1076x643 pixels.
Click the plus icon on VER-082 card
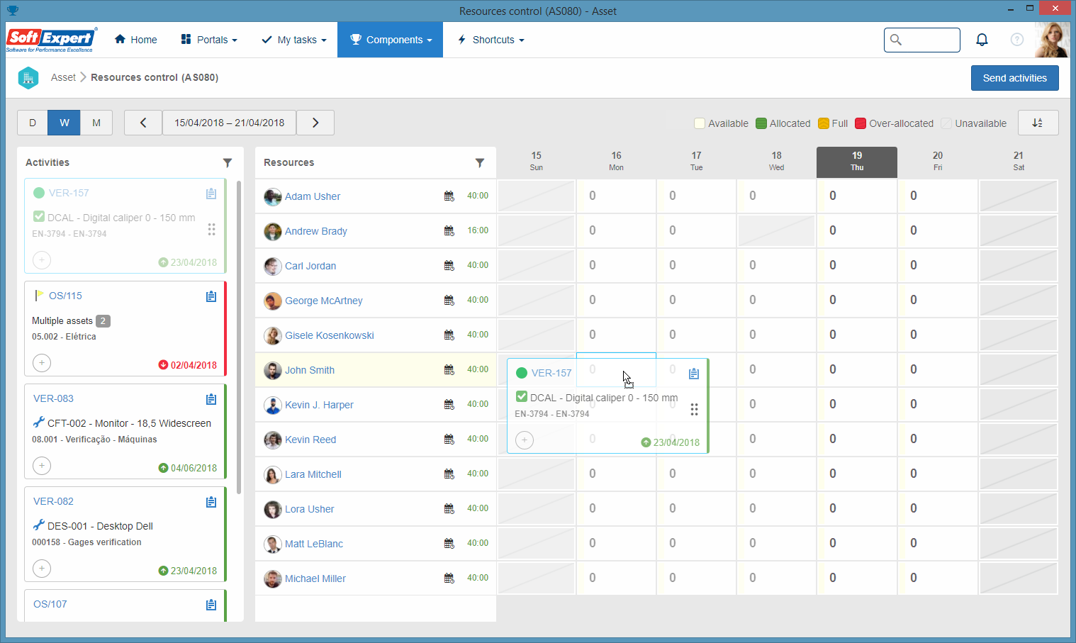[x=42, y=569]
